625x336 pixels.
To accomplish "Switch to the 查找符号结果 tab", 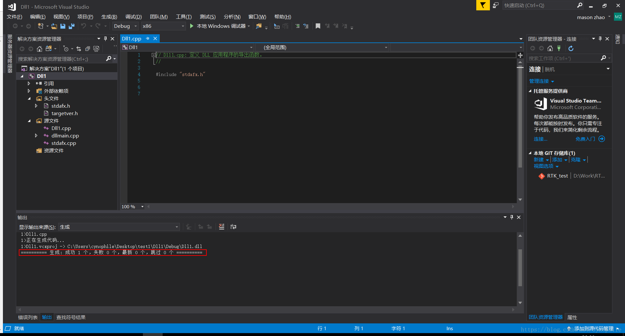I will point(71,317).
